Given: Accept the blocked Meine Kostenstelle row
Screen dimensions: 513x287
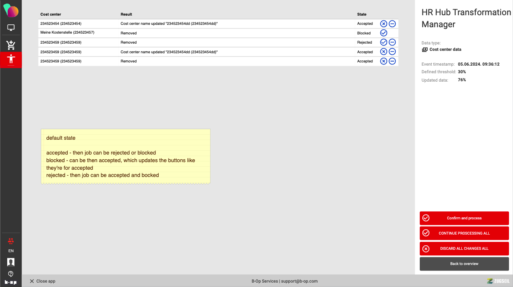Looking at the screenshot, I should (x=383, y=33).
